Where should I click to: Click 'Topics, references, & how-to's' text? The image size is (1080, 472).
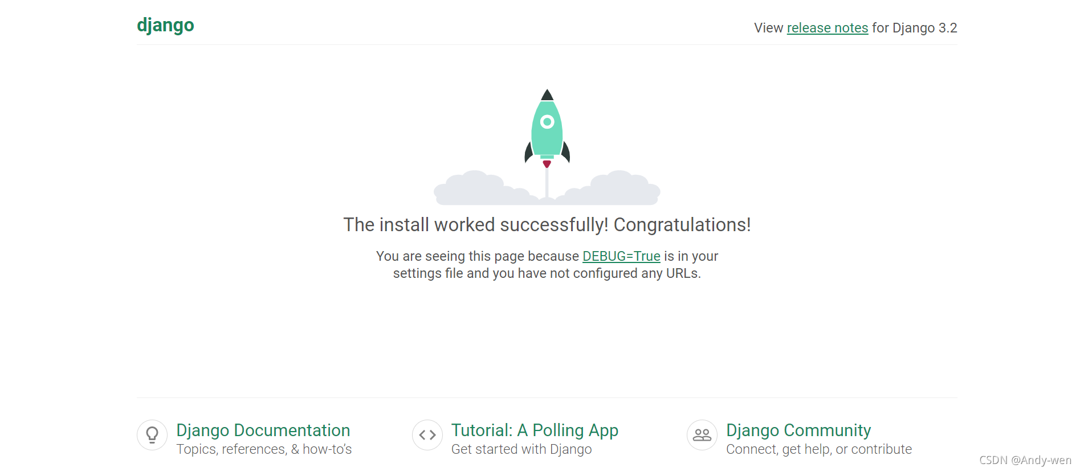[x=264, y=449]
